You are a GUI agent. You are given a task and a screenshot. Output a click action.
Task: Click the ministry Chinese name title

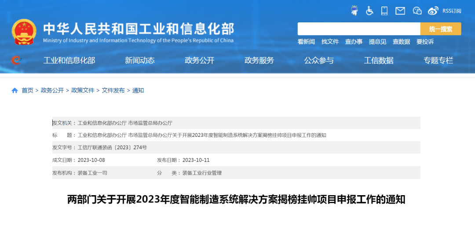pos(139,29)
